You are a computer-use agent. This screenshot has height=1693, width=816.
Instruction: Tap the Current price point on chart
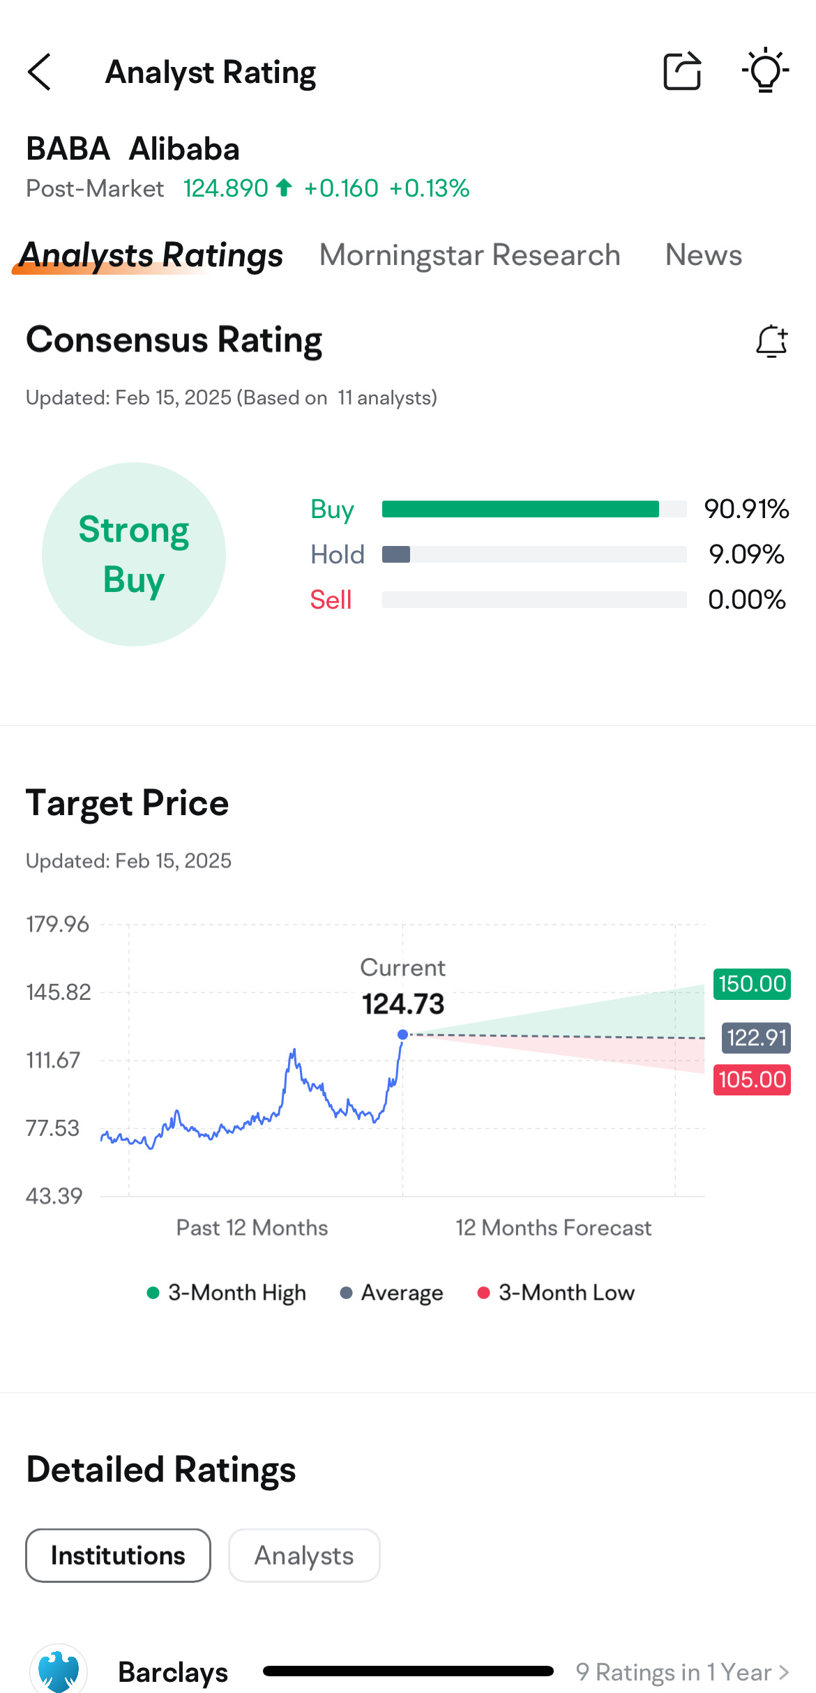[x=402, y=1034]
